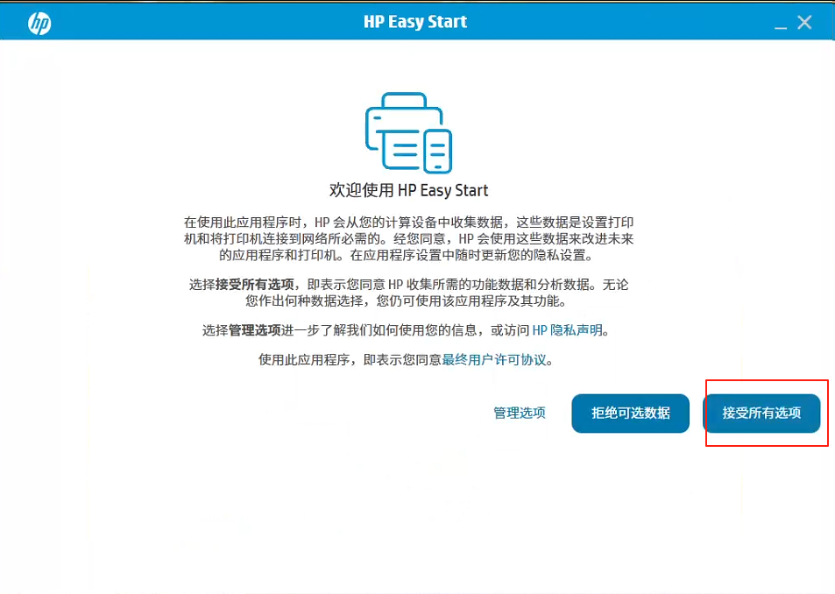Screen dimensions: 835x594
Task: Click the bold 接受所有选项 text in paragraph
Action: [x=255, y=285]
